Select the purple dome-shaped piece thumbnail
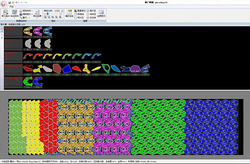The width and height of the screenshot is (250, 164). [135, 69]
